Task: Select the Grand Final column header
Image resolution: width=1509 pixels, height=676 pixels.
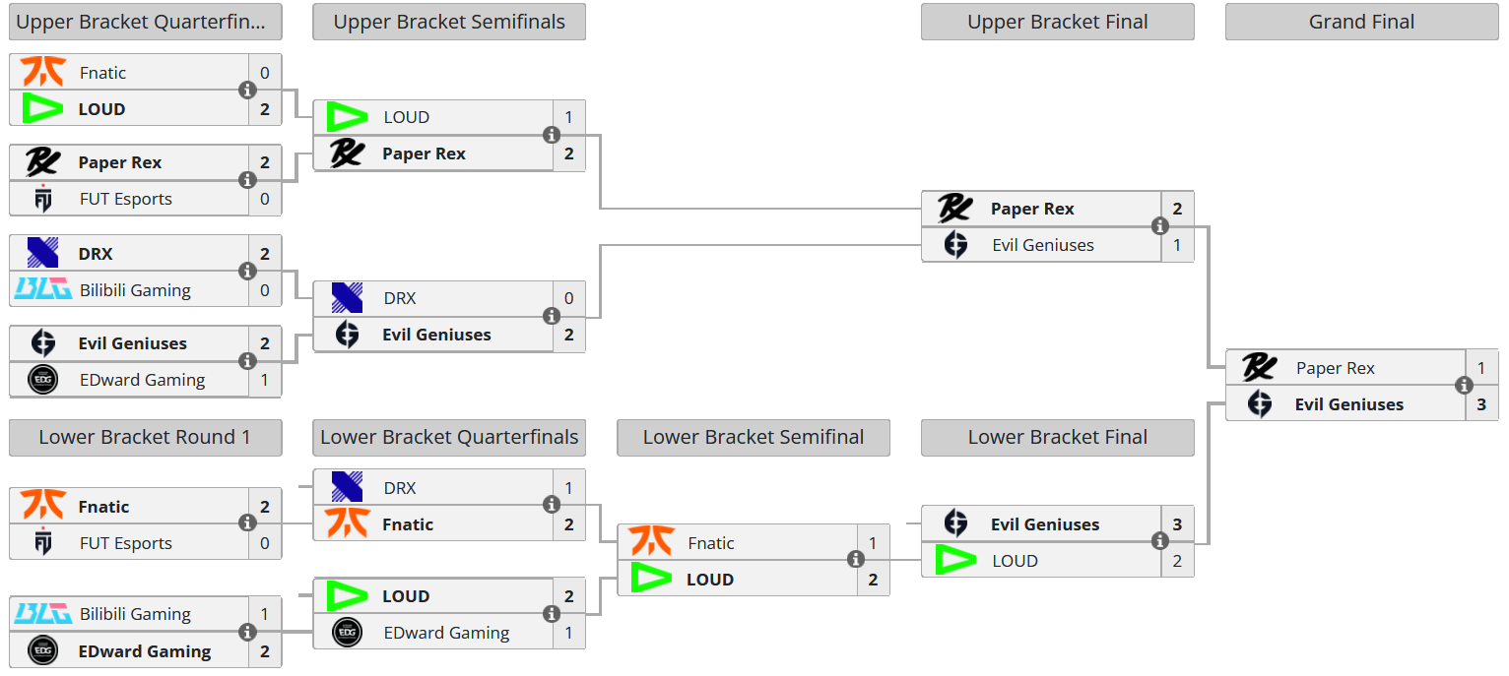Action: (x=1361, y=22)
